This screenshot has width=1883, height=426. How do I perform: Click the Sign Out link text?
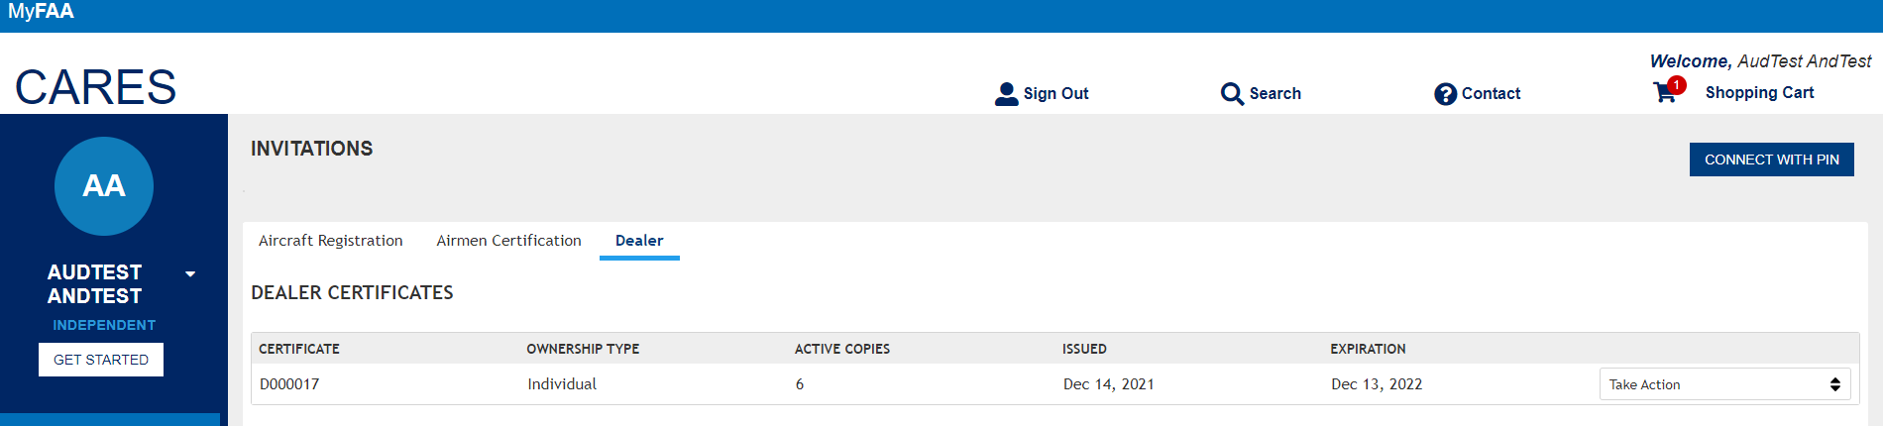[x=1055, y=93]
